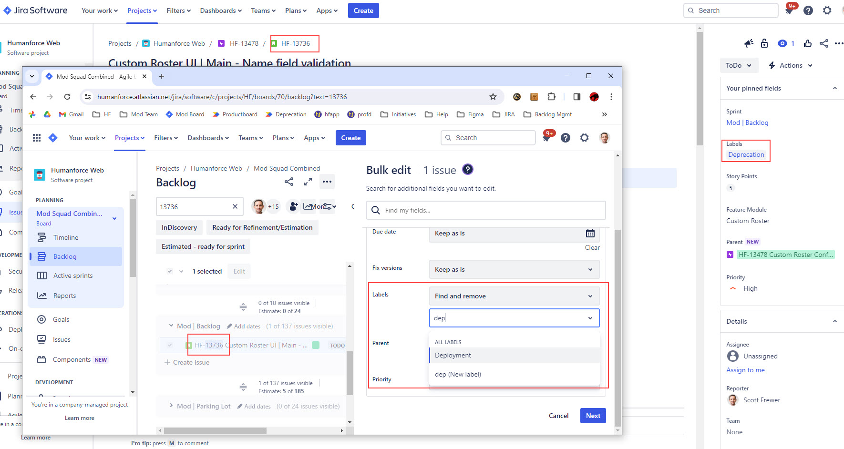The height and width of the screenshot is (449, 844).
Task: Open the Labels action dropdown showing Find and remove
Action: [514, 296]
